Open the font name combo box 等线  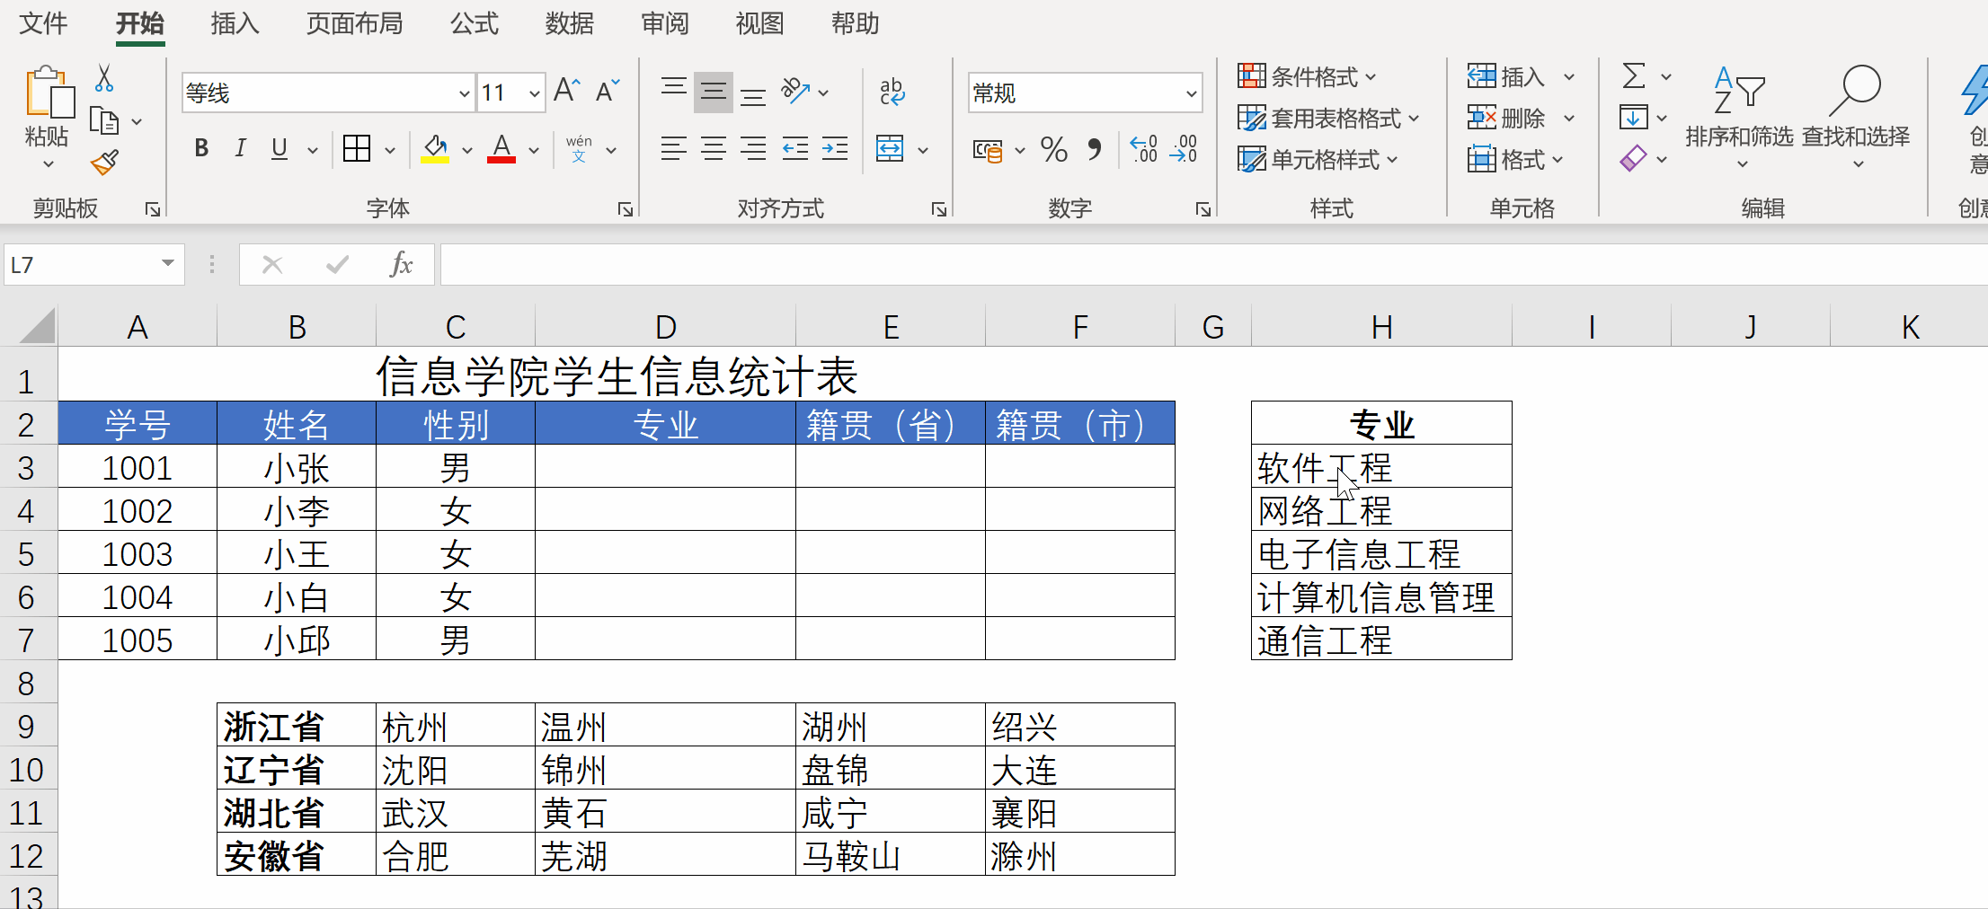[328, 93]
